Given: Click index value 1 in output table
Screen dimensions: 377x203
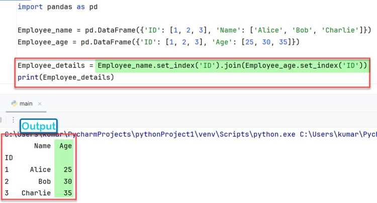Looking at the screenshot, I should (x=7, y=169).
